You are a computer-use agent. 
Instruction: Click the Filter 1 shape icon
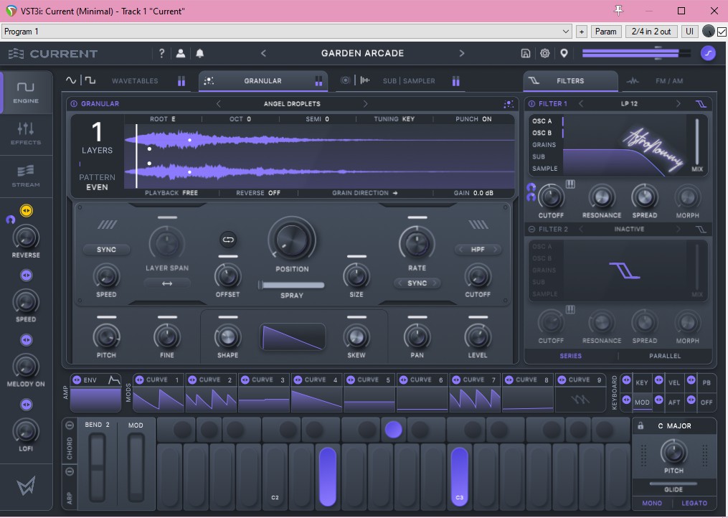tap(701, 103)
